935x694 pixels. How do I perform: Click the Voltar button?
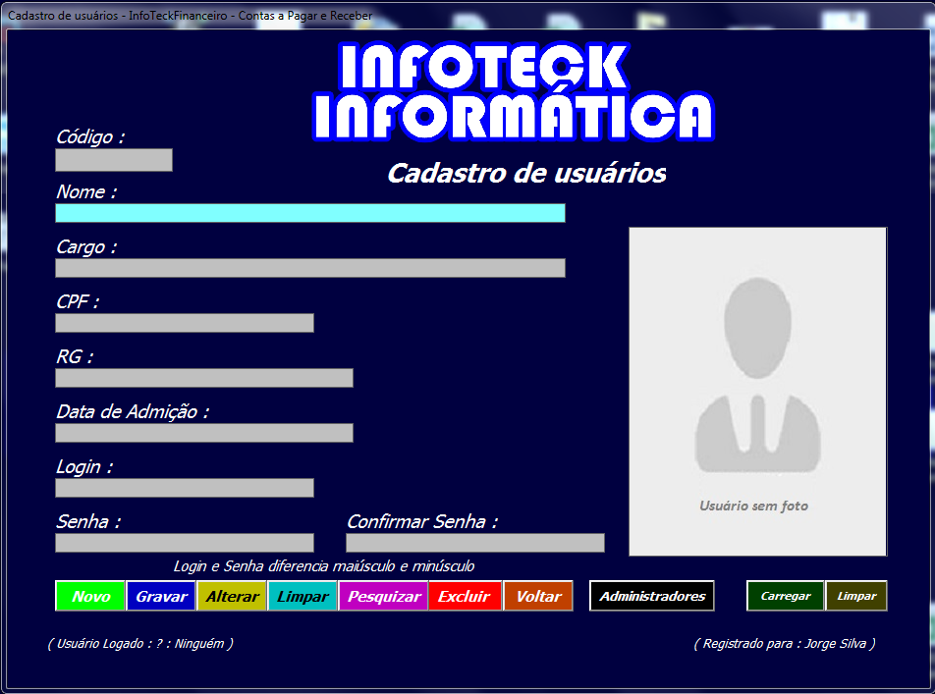coord(537,596)
